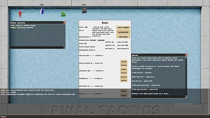
Task: Click the 'Max HP: 250' value
Action: [x=122, y=42]
